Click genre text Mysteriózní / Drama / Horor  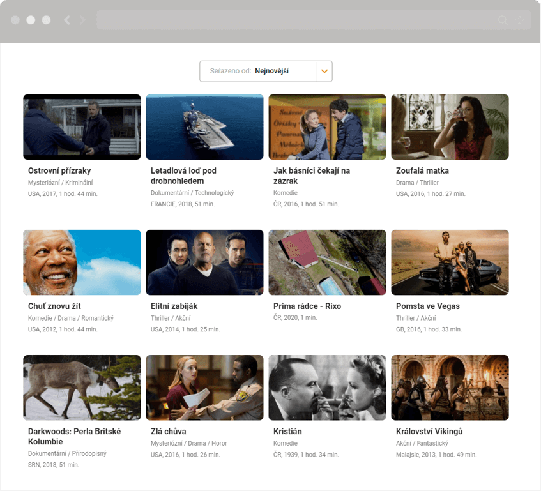(188, 443)
